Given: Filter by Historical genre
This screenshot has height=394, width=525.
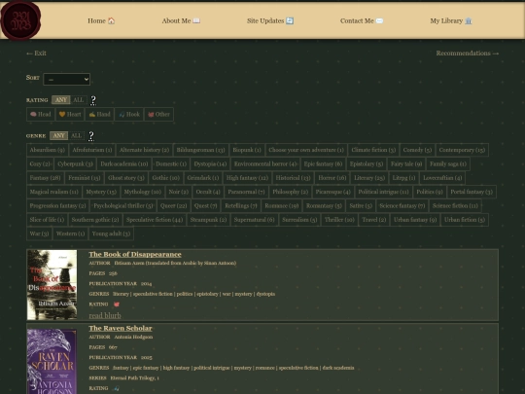Looking at the screenshot, I should [293, 178].
